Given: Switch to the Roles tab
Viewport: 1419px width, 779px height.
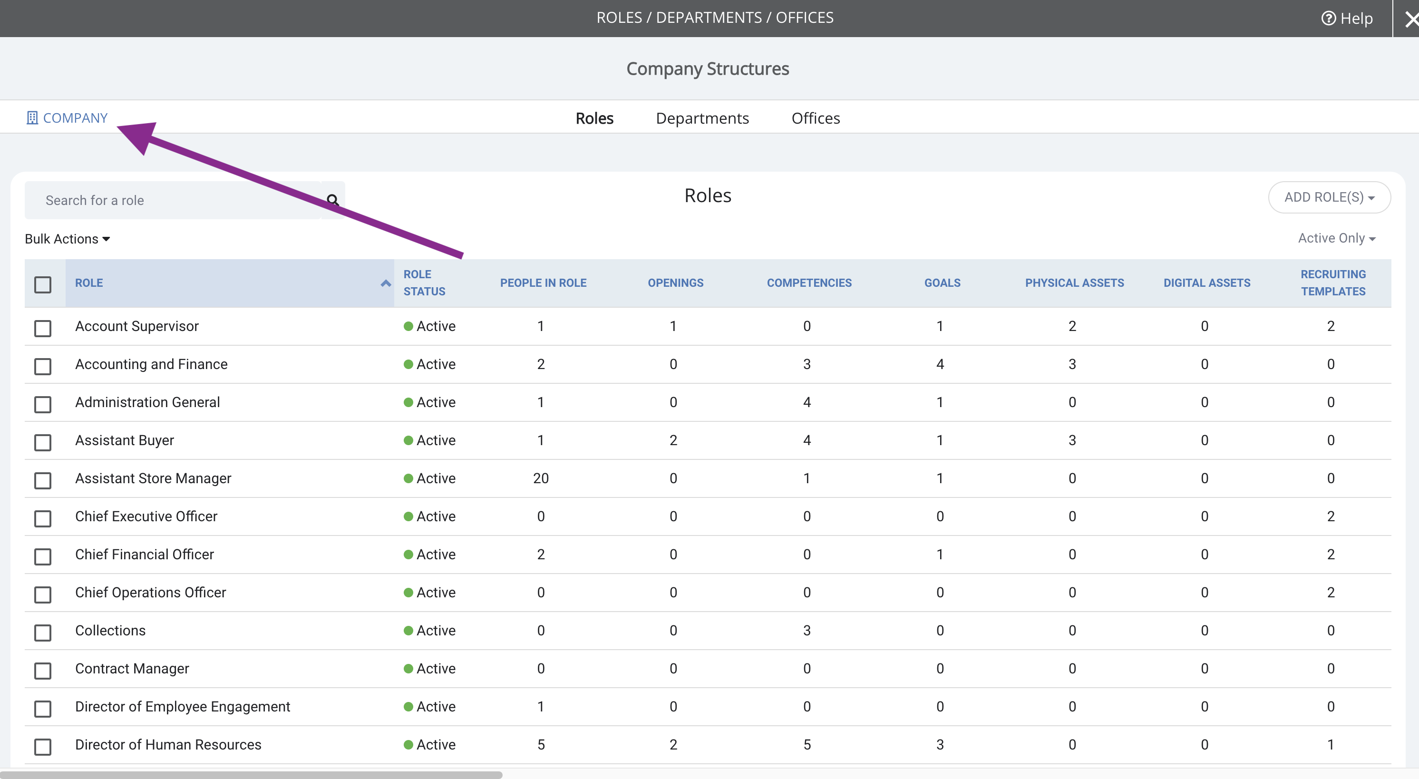Looking at the screenshot, I should [594, 118].
